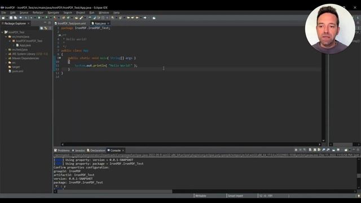361x203 pixels.
Task: Click the Open Console icon
Action: click(346, 150)
